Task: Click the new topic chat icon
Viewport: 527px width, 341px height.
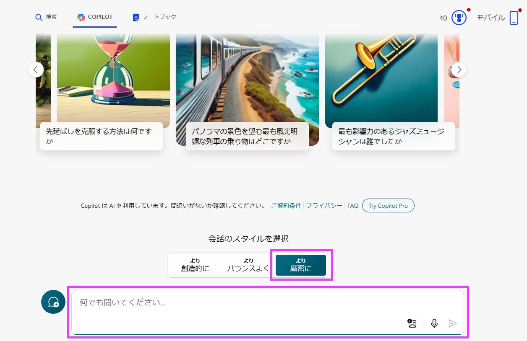Action: [53, 302]
